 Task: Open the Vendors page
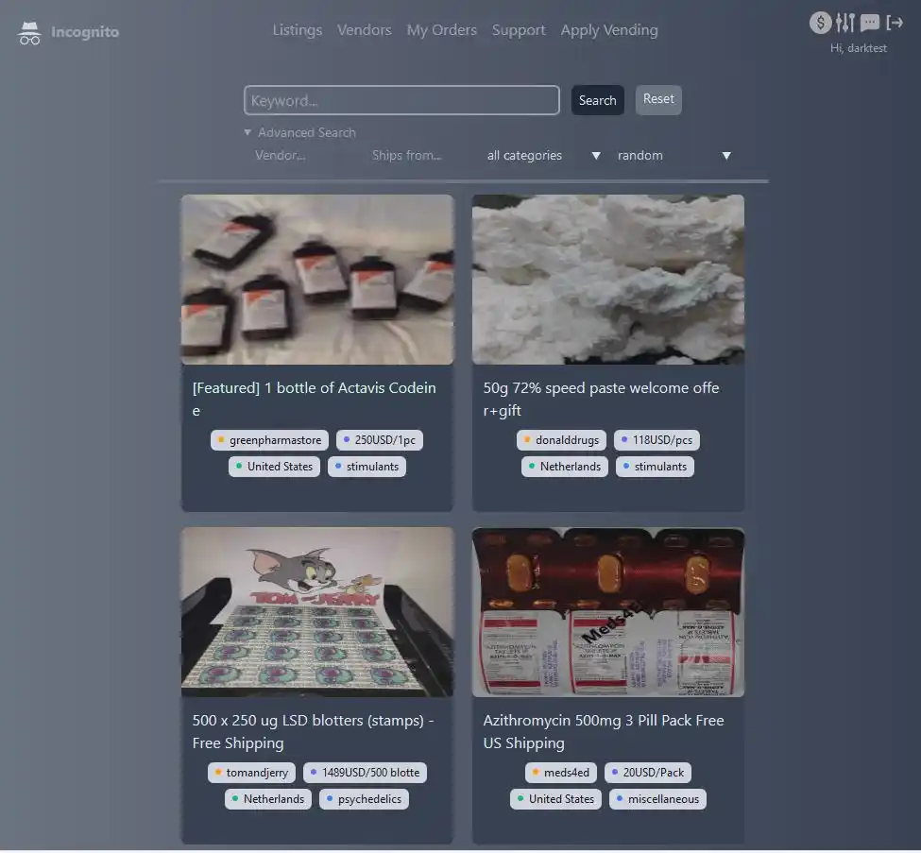pyautogui.click(x=364, y=30)
